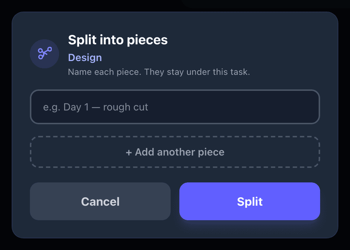Confirm with the purple Split button
Image resolution: width=350 pixels, height=250 pixels.
point(250,201)
